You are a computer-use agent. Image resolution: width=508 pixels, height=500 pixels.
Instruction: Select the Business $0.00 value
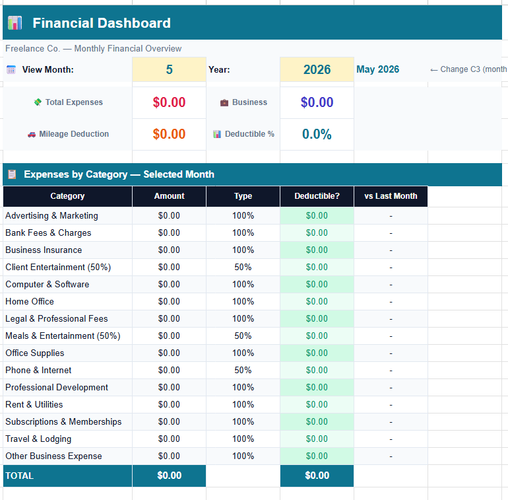click(317, 102)
